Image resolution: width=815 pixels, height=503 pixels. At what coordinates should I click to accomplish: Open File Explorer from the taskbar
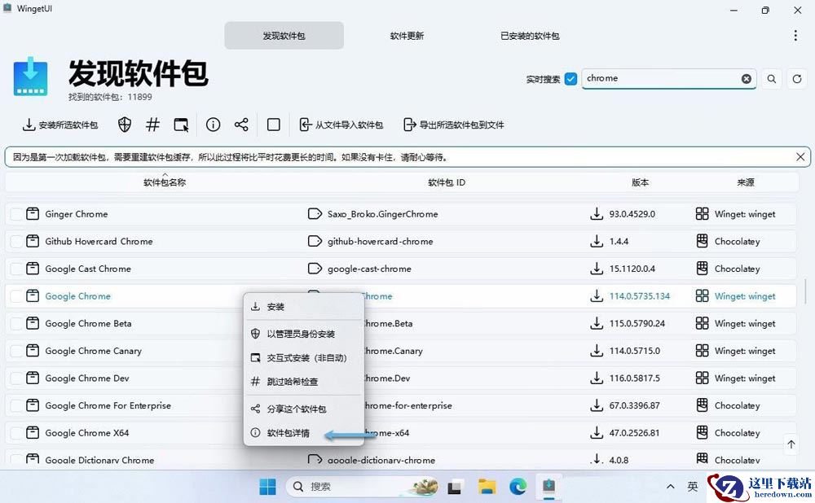click(487, 487)
